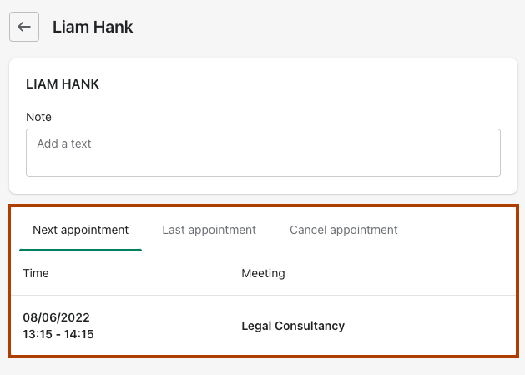Click empty space right of Legal Consultancy row
Image resolution: width=525 pixels, height=375 pixels.
tap(434, 326)
